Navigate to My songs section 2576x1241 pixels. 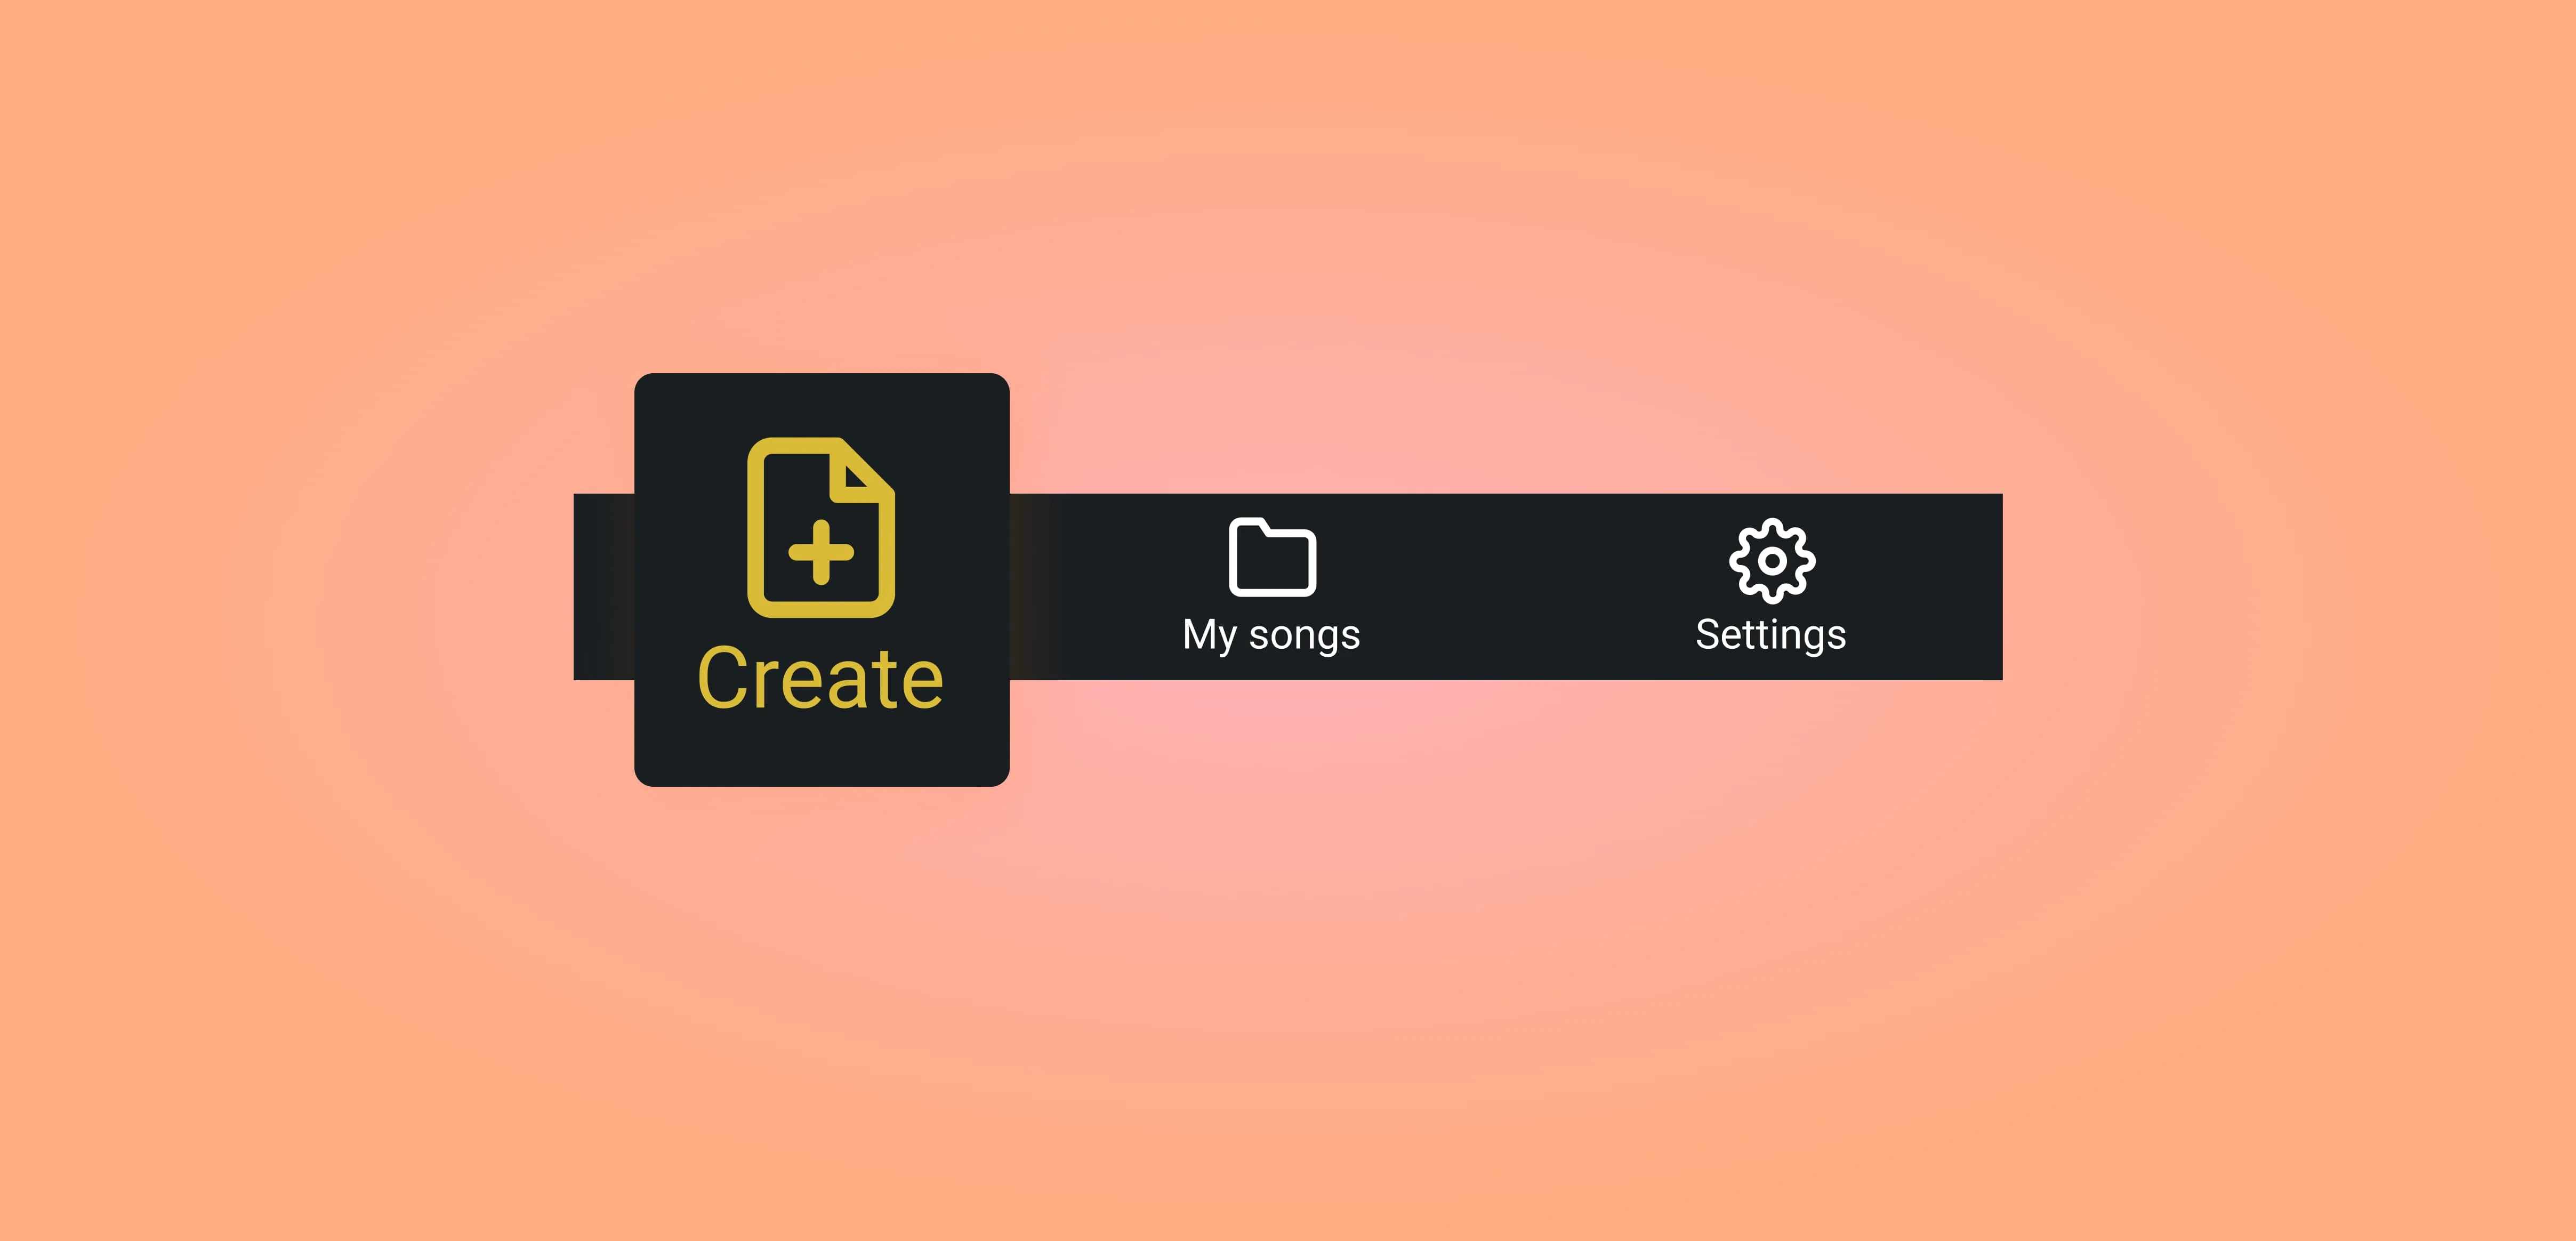1273,584
